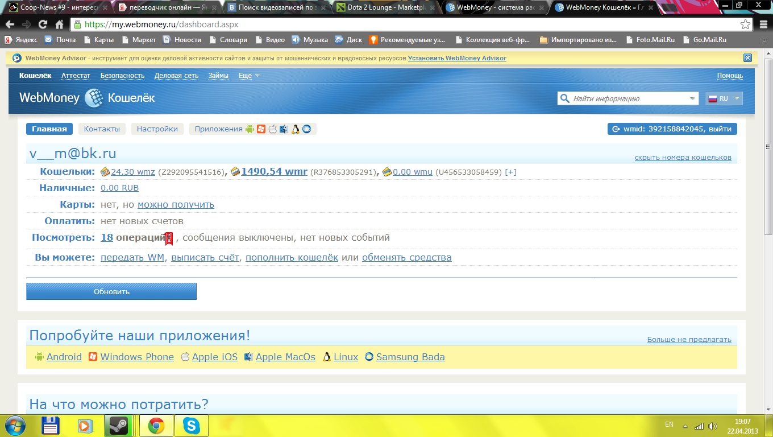The image size is (773, 437).
Task: Click the выписать счёт link
Action: coord(205,257)
